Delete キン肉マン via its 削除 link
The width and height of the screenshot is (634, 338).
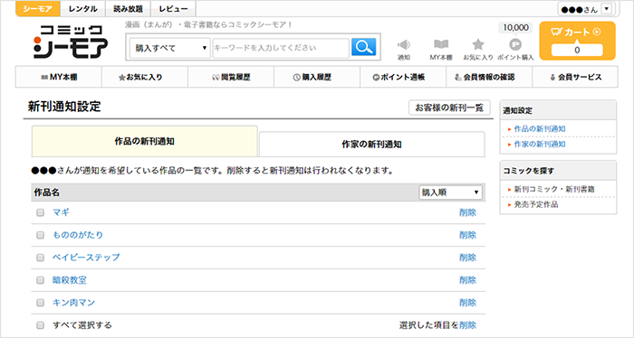click(x=468, y=303)
